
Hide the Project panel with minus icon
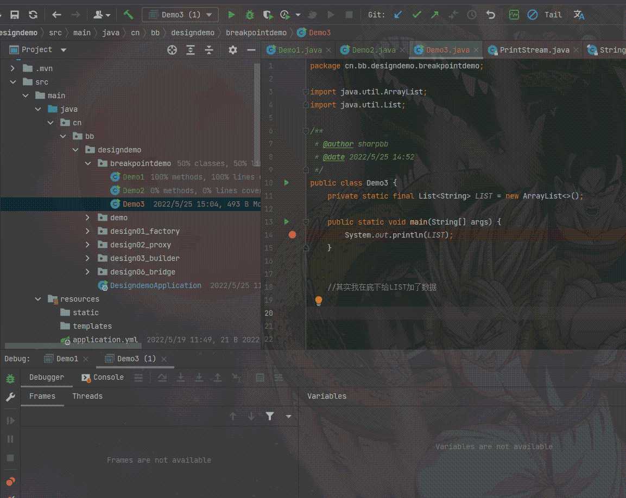[251, 50]
